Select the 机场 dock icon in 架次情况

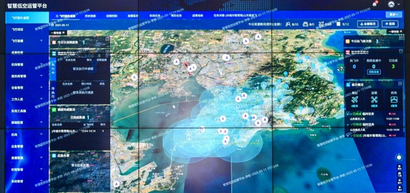[394, 99]
